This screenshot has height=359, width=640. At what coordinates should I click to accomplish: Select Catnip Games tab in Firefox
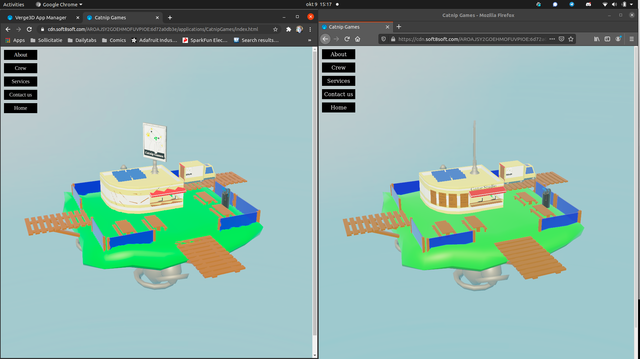[356, 27]
